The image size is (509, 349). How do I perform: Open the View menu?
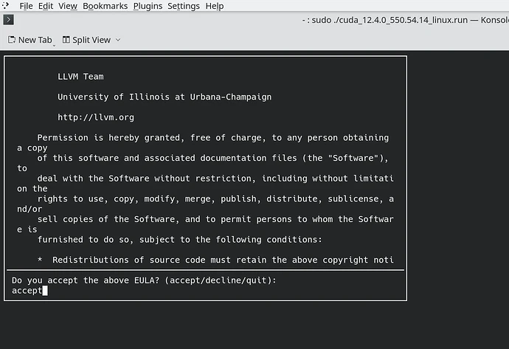(x=67, y=6)
